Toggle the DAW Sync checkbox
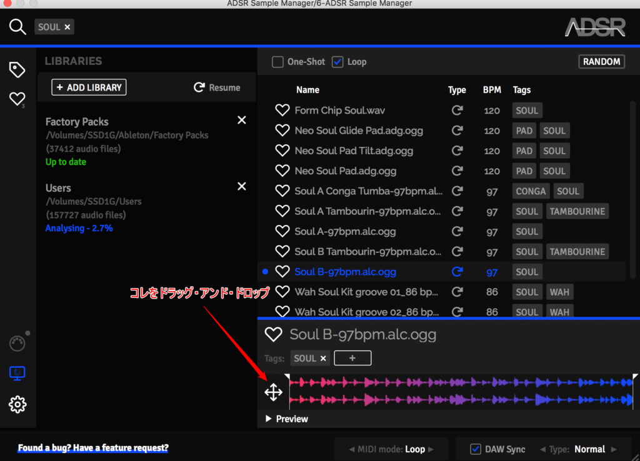This screenshot has height=461, width=640. point(476,449)
